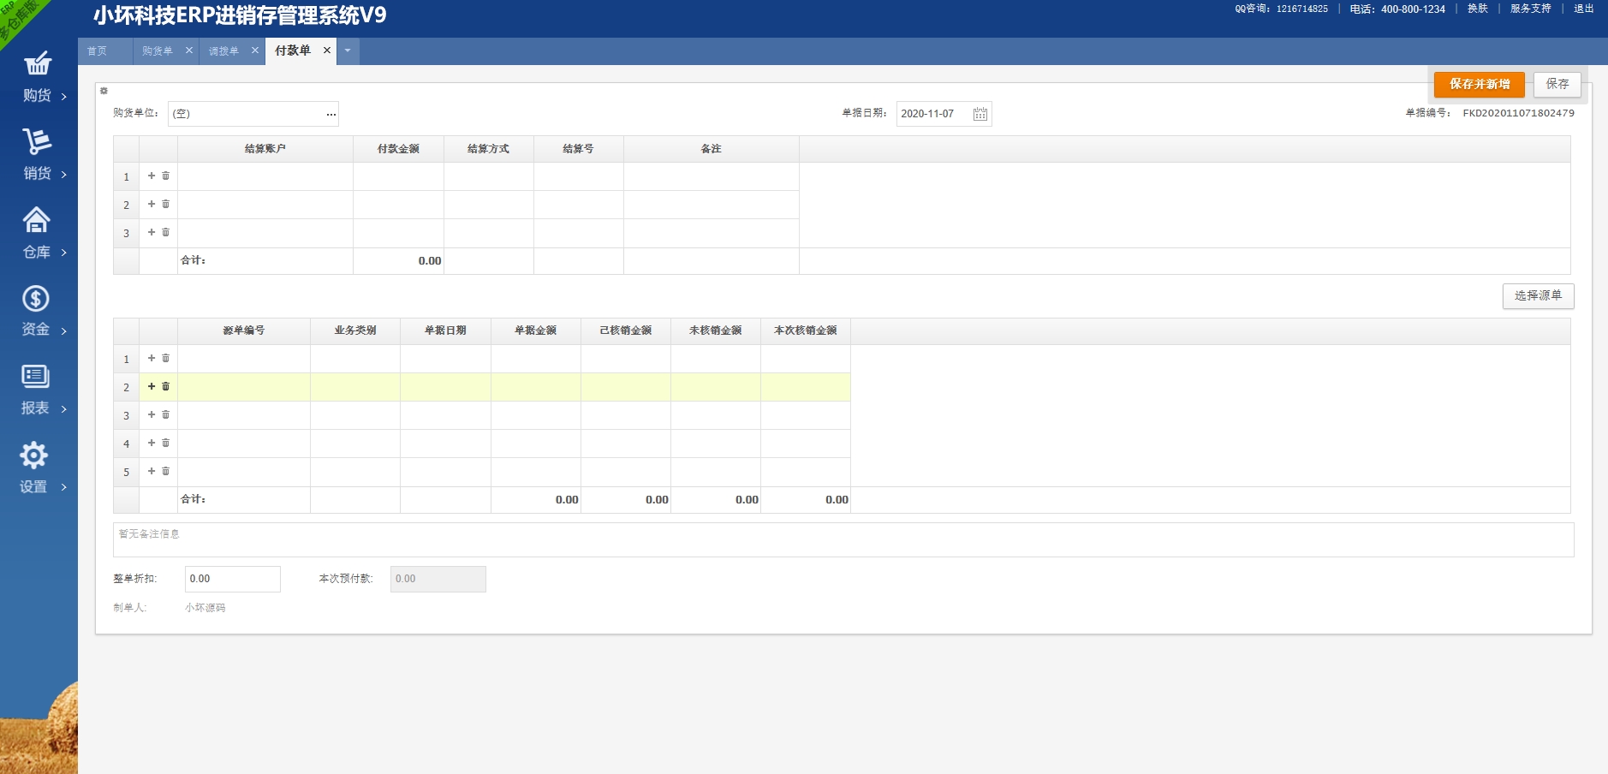The image size is (1608, 774).
Task: Delete settlement account row 2
Action: 166,204
